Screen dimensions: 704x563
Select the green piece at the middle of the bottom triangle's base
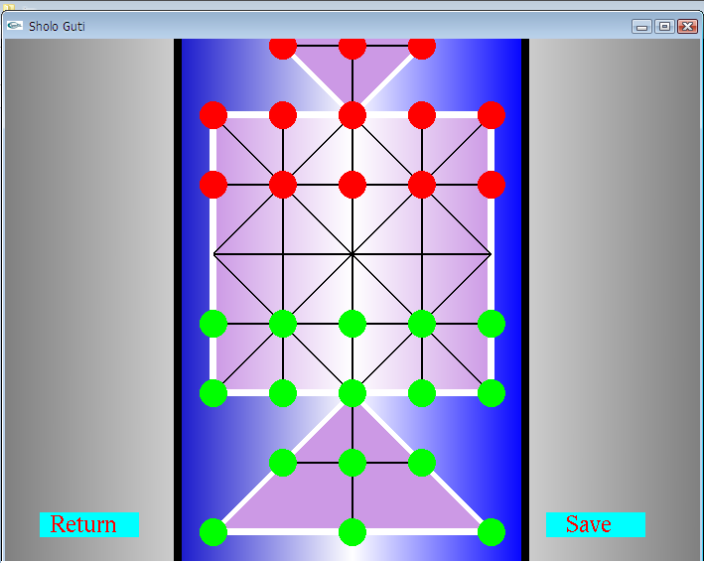(352, 532)
